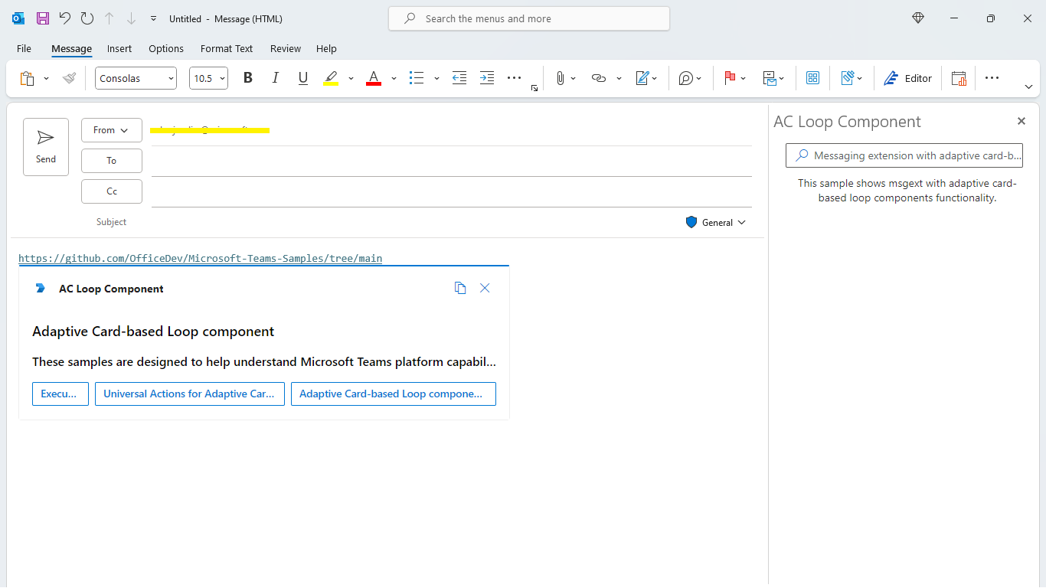1046x588 pixels.
Task: Click the Follow Up flag icon
Action: pyautogui.click(x=730, y=78)
